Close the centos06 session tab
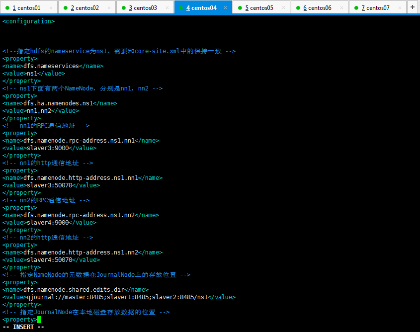Screen dimensions: 420x332 pos(342,8)
